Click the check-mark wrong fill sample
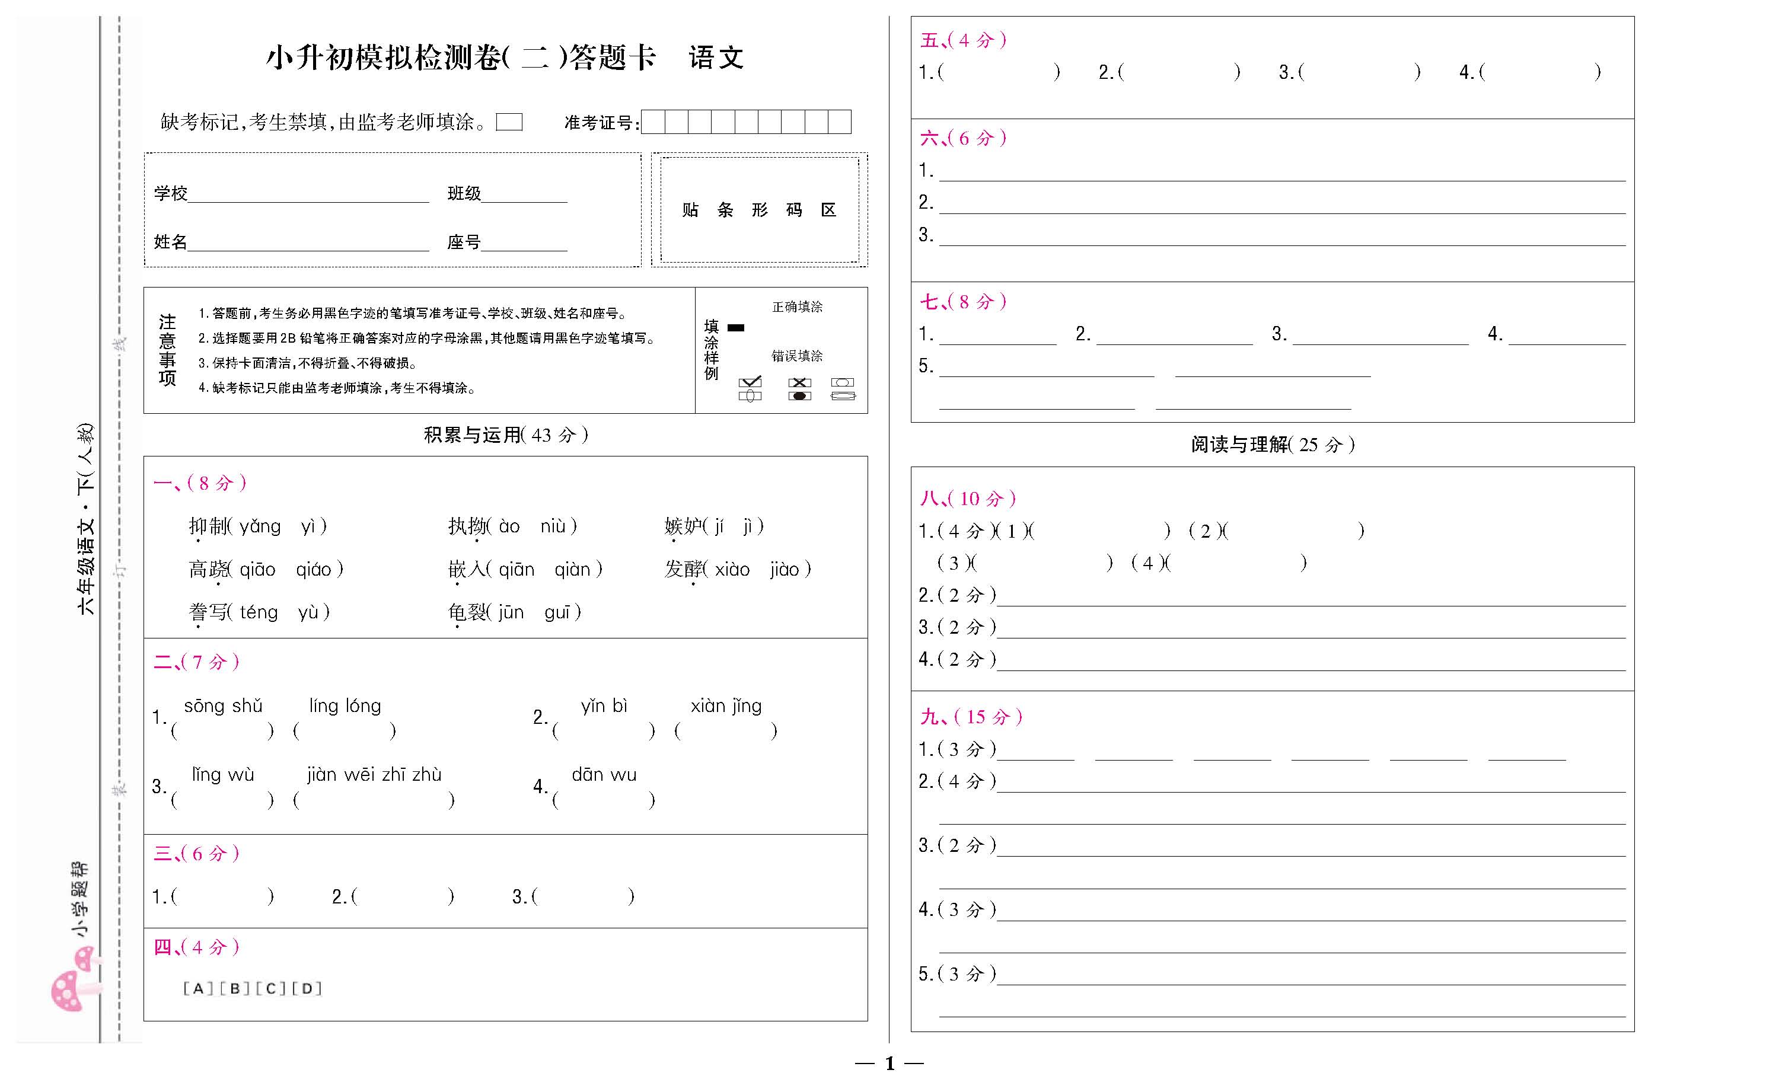This screenshot has height=1089, width=1779. point(750,382)
